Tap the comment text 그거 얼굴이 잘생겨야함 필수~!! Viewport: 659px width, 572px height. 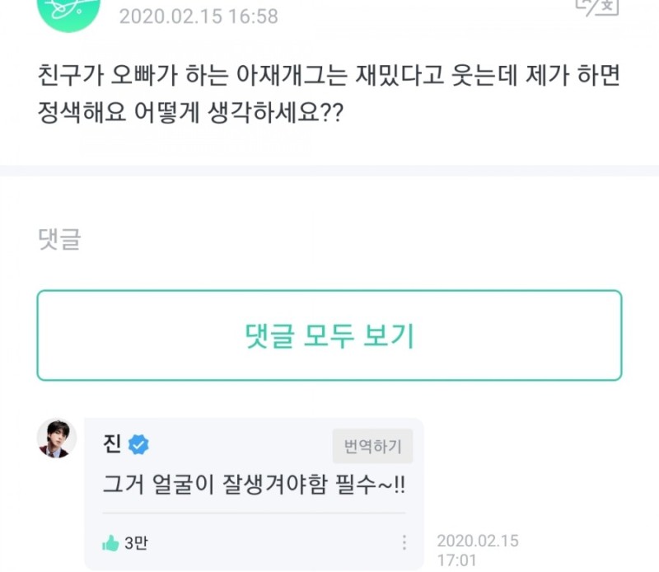[x=254, y=484]
